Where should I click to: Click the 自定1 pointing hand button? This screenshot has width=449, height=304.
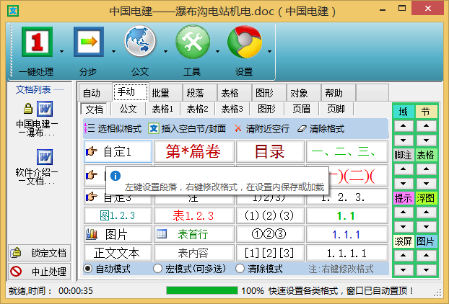(x=118, y=151)
